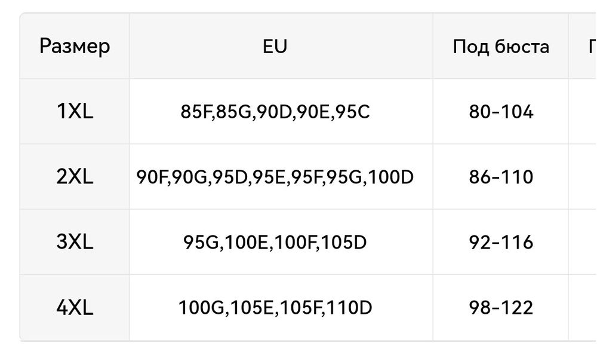Click the 80-104 underbust value
This screenshot has height=349, width=597.
[501, 112]
